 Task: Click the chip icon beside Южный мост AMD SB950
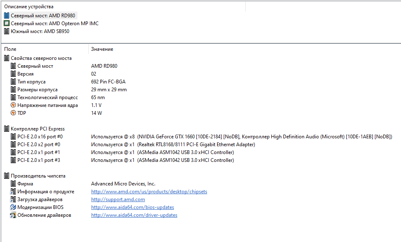[x=7, y=31]
